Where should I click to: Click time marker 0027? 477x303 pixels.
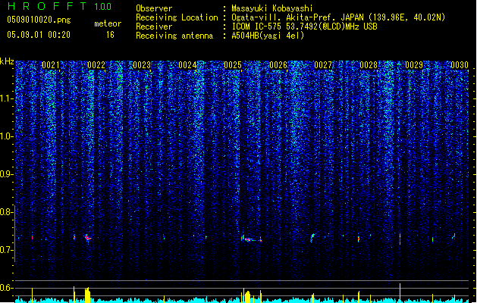point(323,65)
